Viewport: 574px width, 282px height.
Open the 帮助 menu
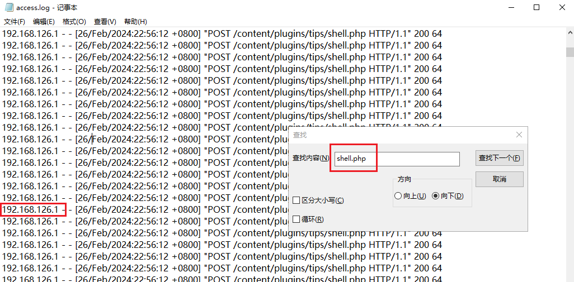pos(135,22)
